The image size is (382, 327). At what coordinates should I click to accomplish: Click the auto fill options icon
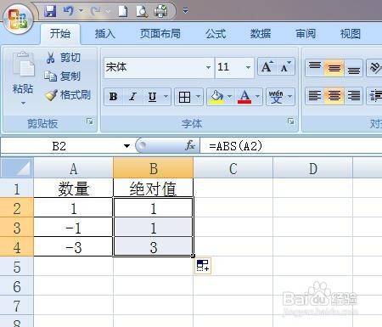[x=203, y=266]
